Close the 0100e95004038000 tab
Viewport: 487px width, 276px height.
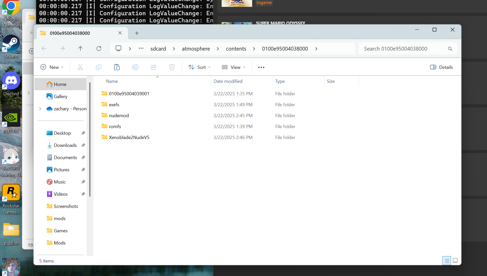(x=120, y=33)
